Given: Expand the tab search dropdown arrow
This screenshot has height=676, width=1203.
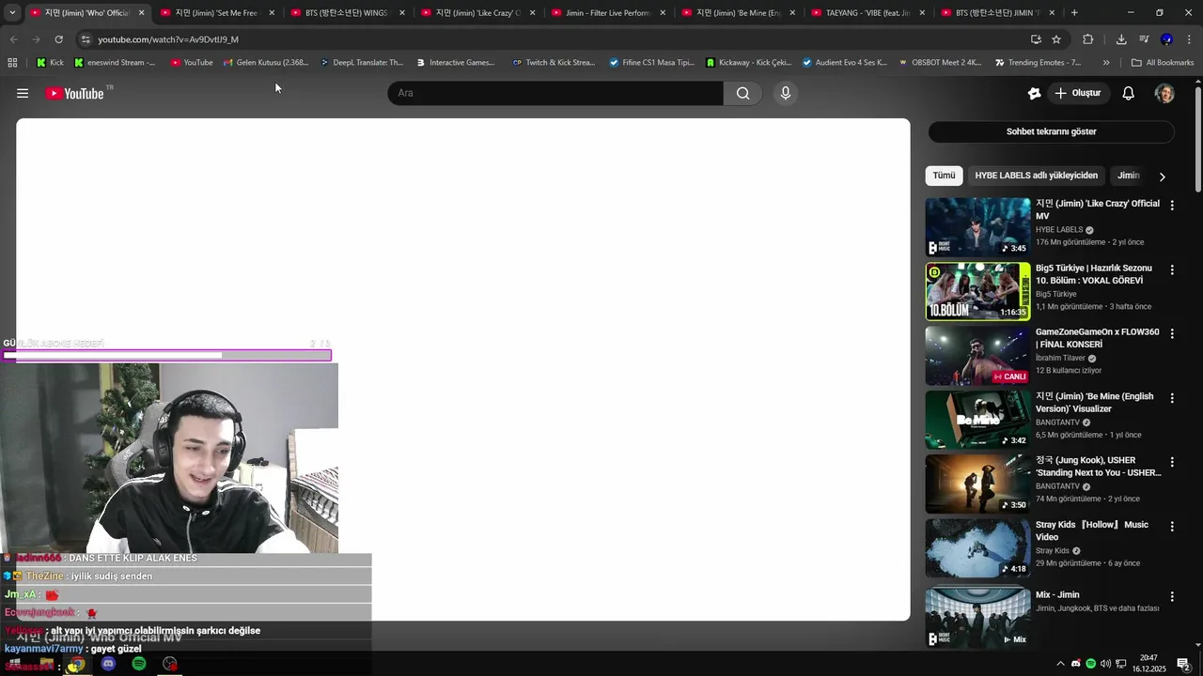Looking at the screenshot, I should click(x=12, y=13).
